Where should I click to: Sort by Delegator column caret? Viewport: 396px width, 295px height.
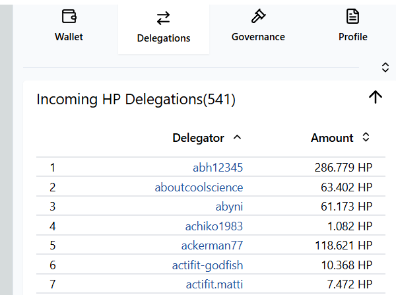click(x=238, y=138)
